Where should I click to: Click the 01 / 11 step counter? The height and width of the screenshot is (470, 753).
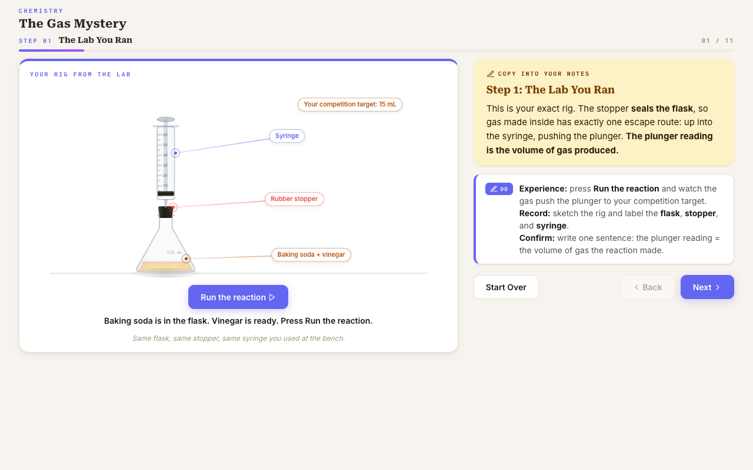718,41
